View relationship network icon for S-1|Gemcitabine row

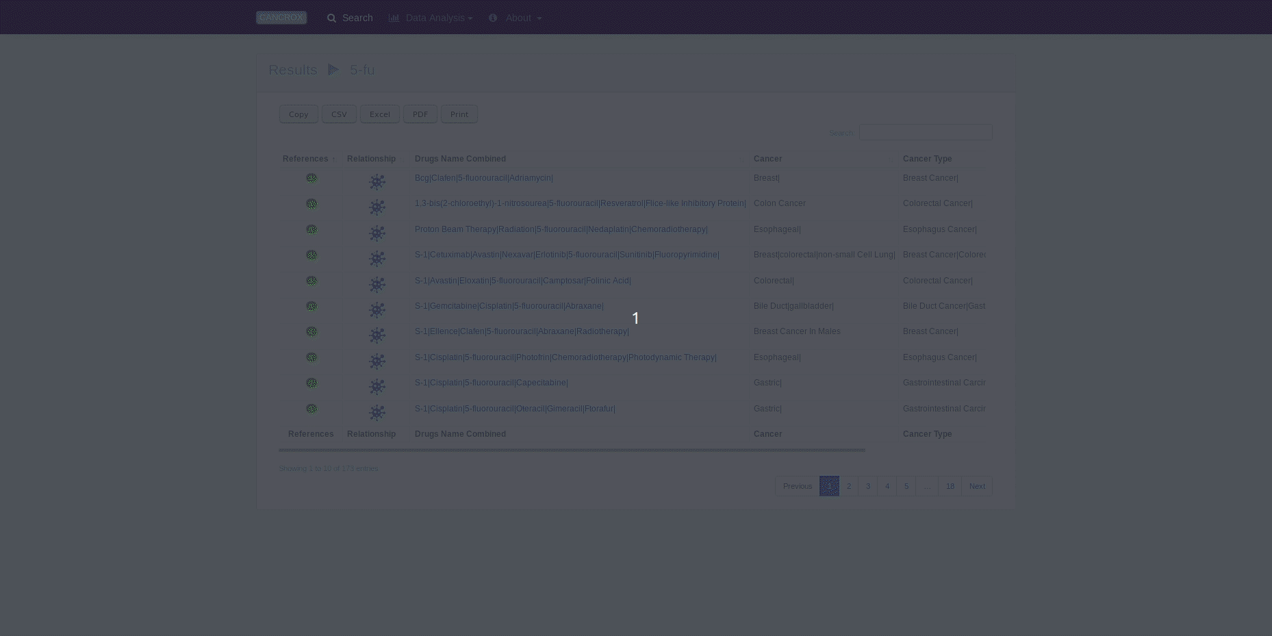pos(377,309)
